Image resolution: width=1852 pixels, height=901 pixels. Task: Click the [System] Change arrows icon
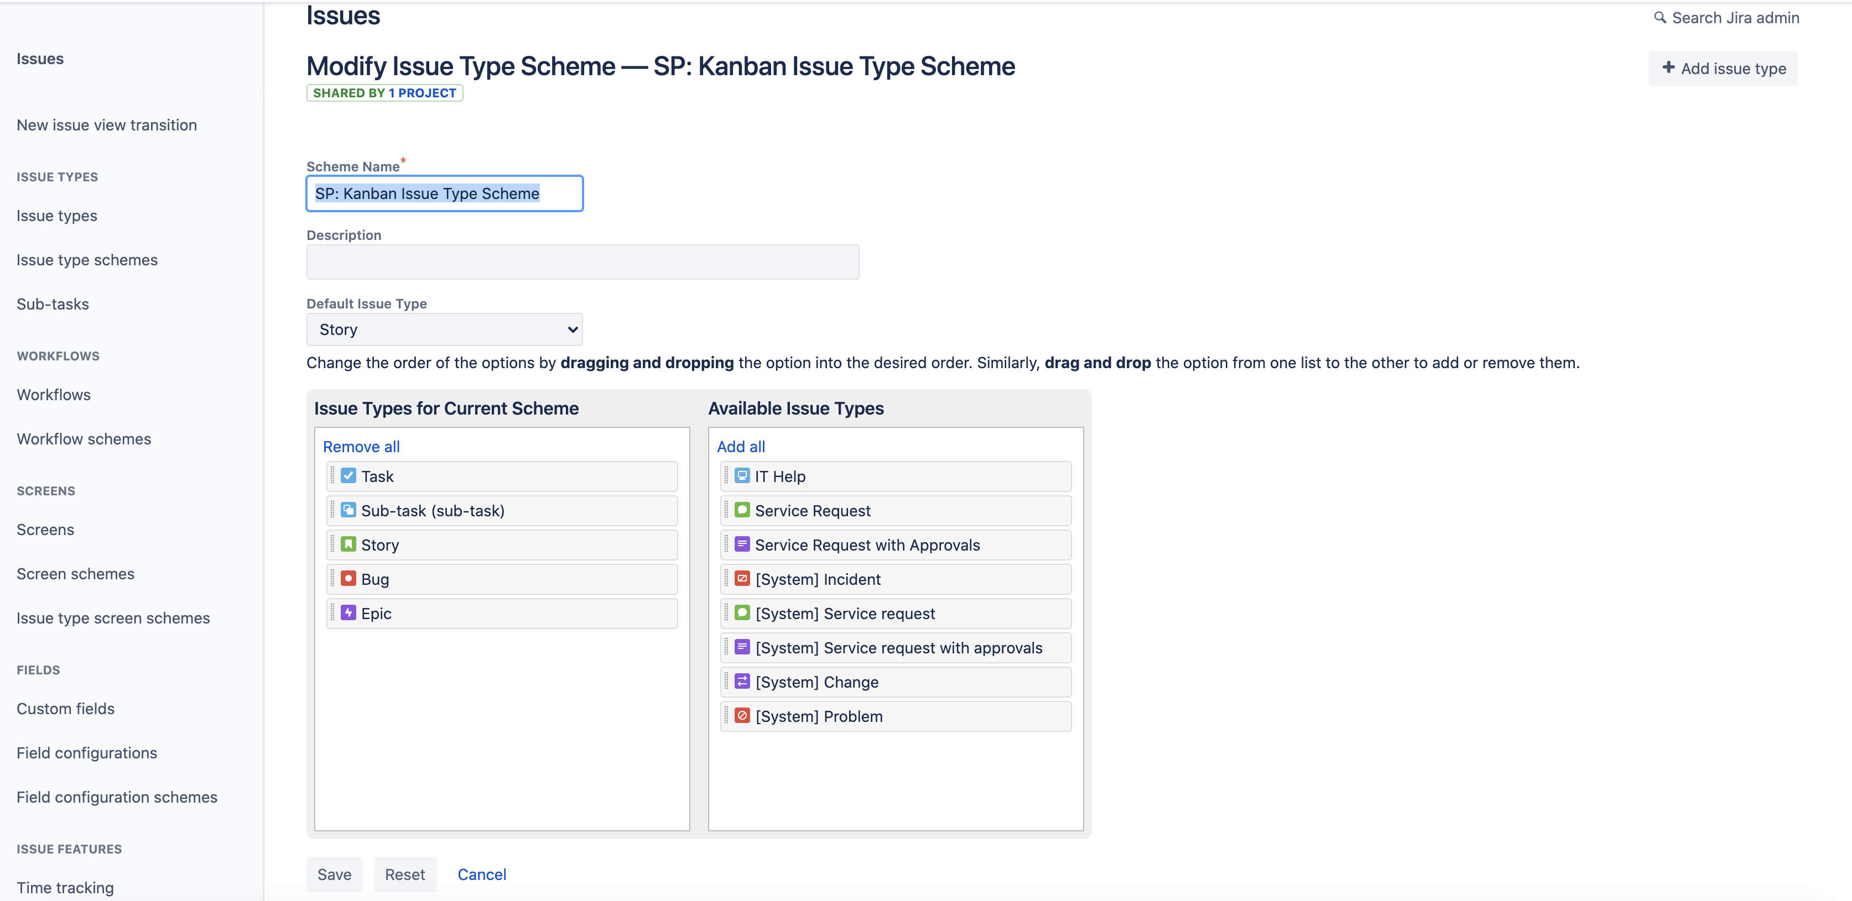click(x=742, y=681)
